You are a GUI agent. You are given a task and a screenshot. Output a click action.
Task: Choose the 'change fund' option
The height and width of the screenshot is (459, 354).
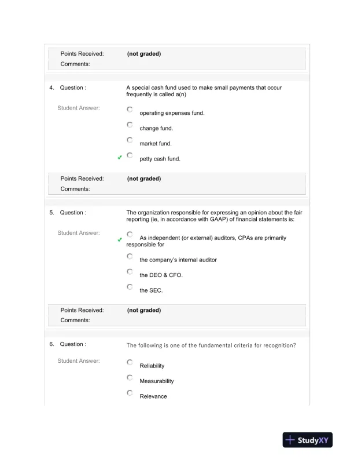pyautogui.click(x=130, y=125)
